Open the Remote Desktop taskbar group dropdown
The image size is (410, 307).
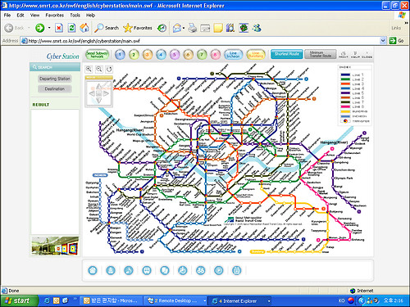[204, 300]
